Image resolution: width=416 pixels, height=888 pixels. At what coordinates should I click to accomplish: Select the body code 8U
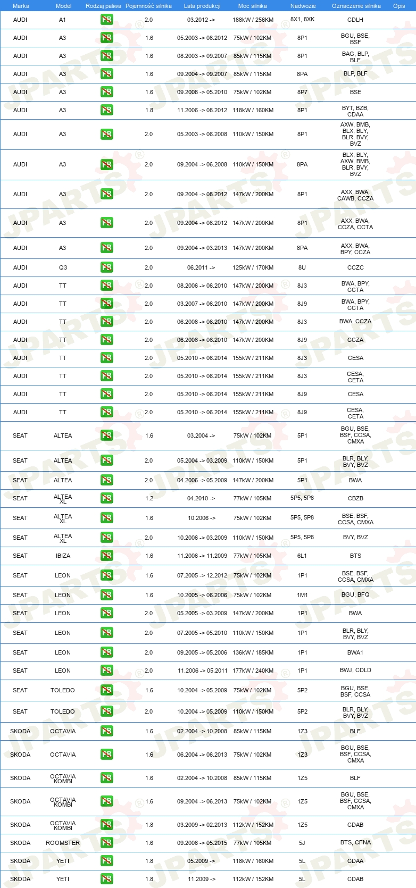tap(302, 267)
